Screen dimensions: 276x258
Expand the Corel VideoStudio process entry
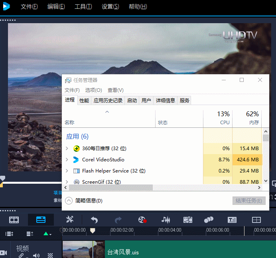pyautogui.click(x=67, y=160)
